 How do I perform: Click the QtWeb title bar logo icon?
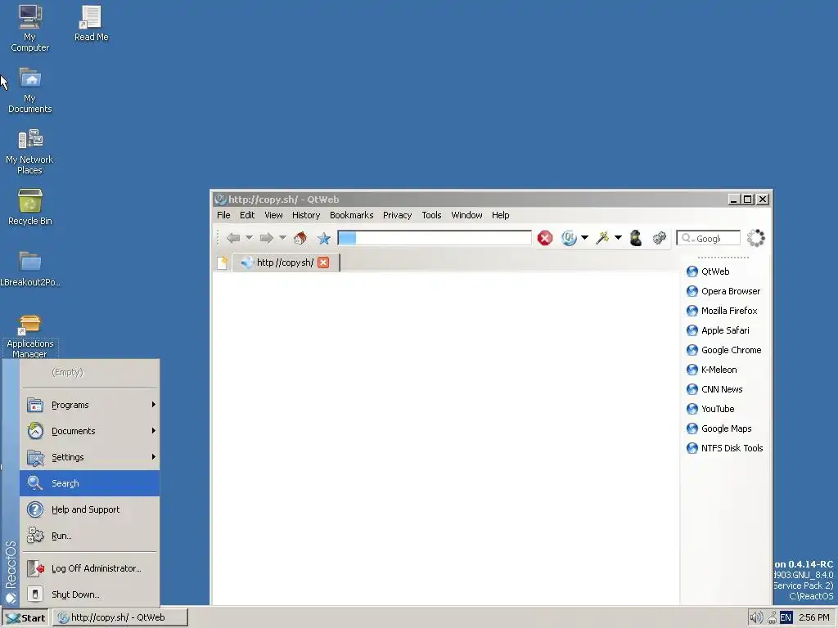point(220,200)
